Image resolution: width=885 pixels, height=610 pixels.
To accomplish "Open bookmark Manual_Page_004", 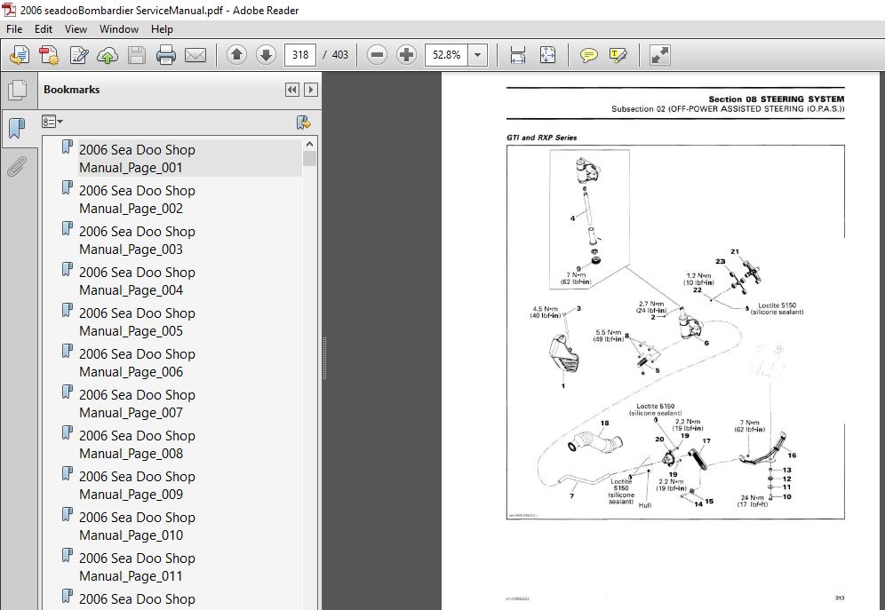I will click(x=137, y=281).
